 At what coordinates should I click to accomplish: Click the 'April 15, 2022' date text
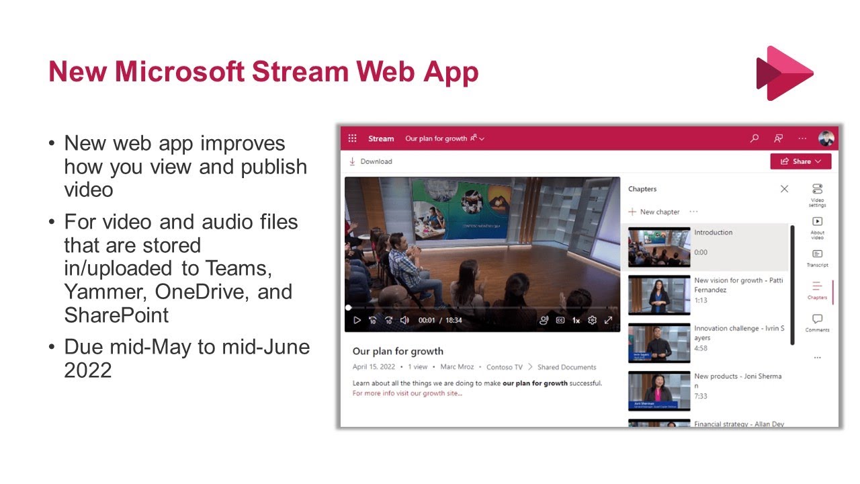[x=374, y=367]
